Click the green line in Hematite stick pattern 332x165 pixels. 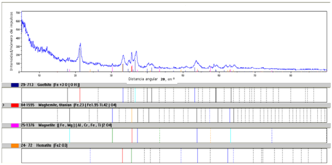click(131, 155)
